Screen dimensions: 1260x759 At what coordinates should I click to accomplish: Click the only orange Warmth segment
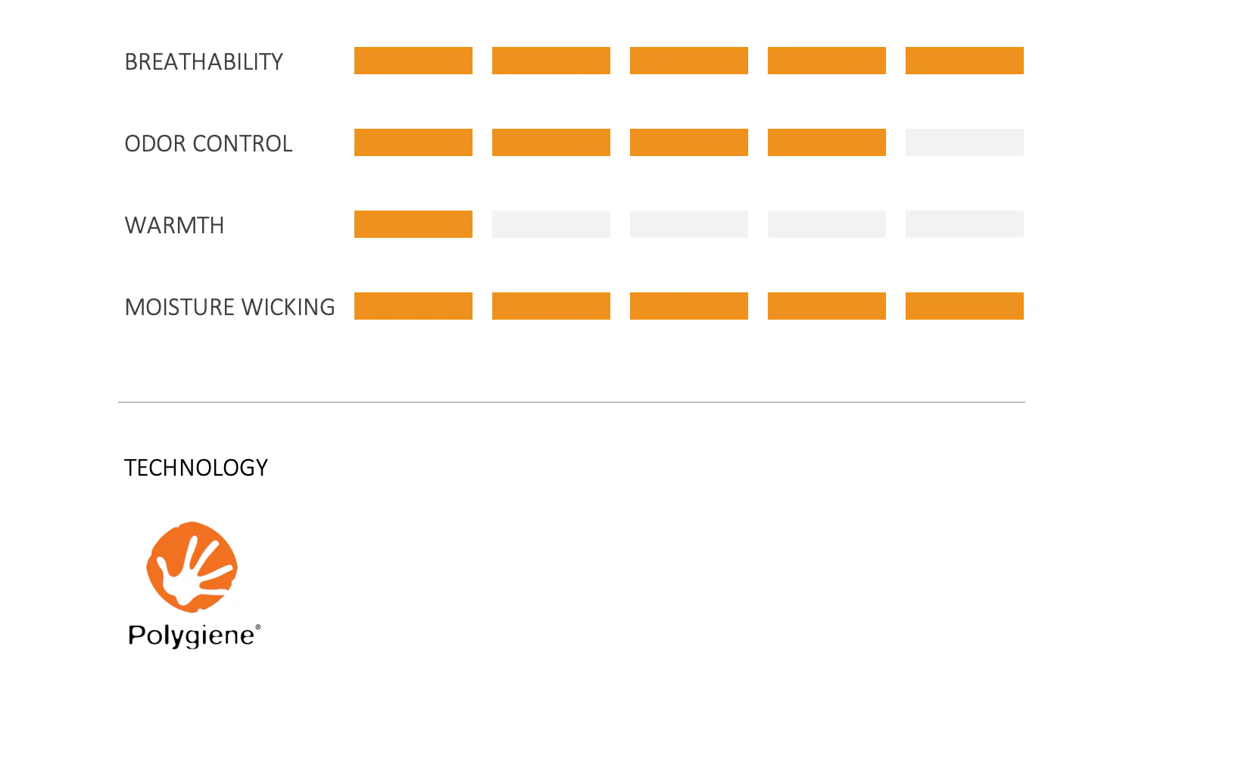413,224
